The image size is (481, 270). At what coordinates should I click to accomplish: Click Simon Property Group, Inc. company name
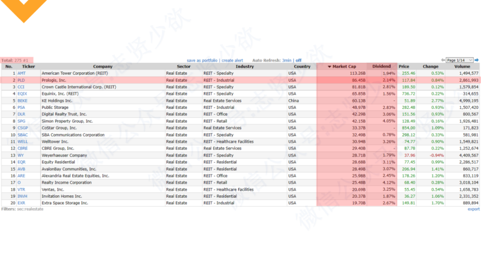pyautogui.click(x=67, y=121)
